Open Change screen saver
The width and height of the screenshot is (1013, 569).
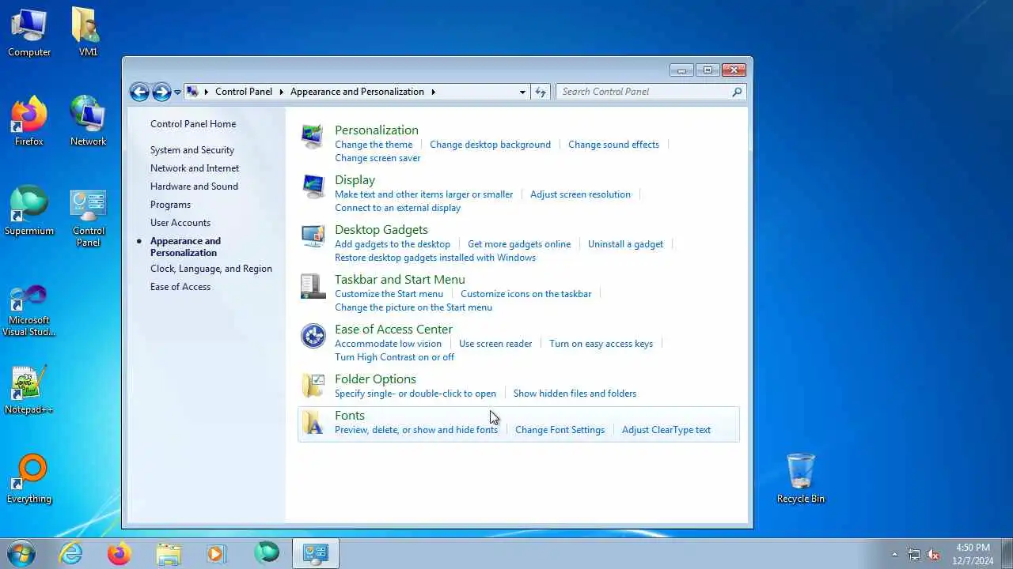pos(378,158)
